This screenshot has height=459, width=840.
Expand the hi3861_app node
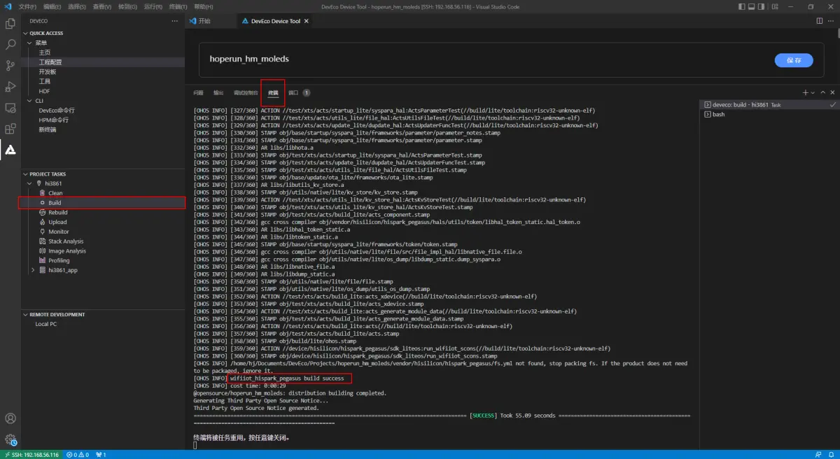click(33, 270)
